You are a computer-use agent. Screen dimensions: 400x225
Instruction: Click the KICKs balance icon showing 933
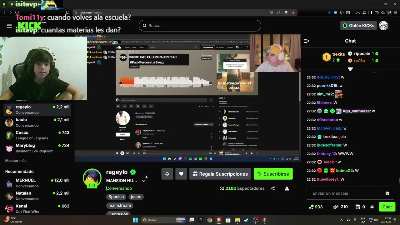[x=311, y=207]
